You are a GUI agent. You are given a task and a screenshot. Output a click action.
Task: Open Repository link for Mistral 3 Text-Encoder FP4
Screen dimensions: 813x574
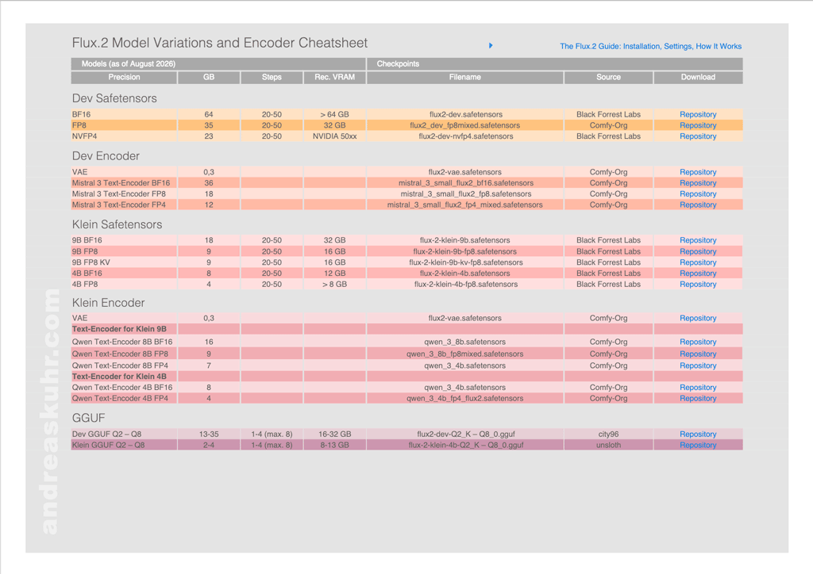tap(698, 205)
